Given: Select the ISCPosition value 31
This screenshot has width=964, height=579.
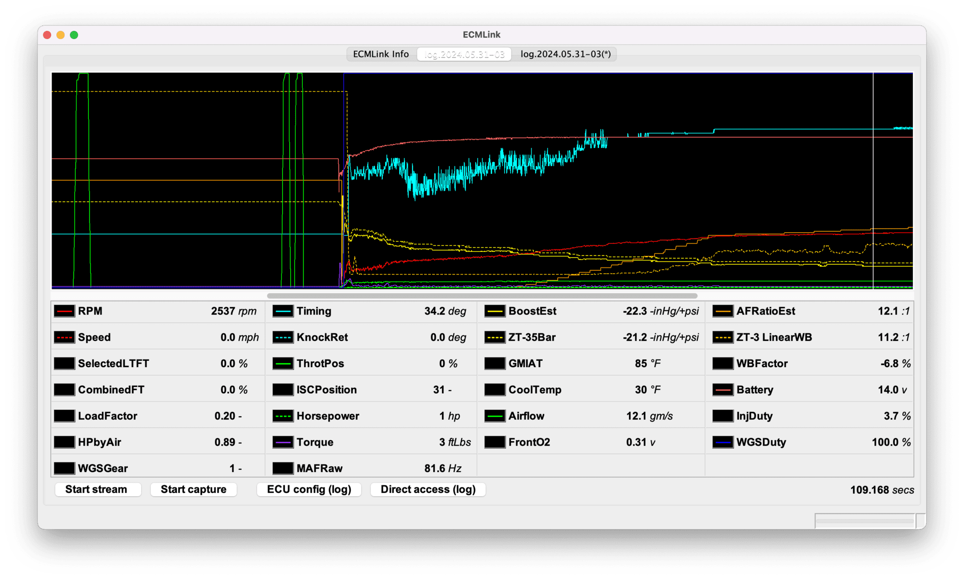Looking at the screenshot, I should [x=439, y=390].
